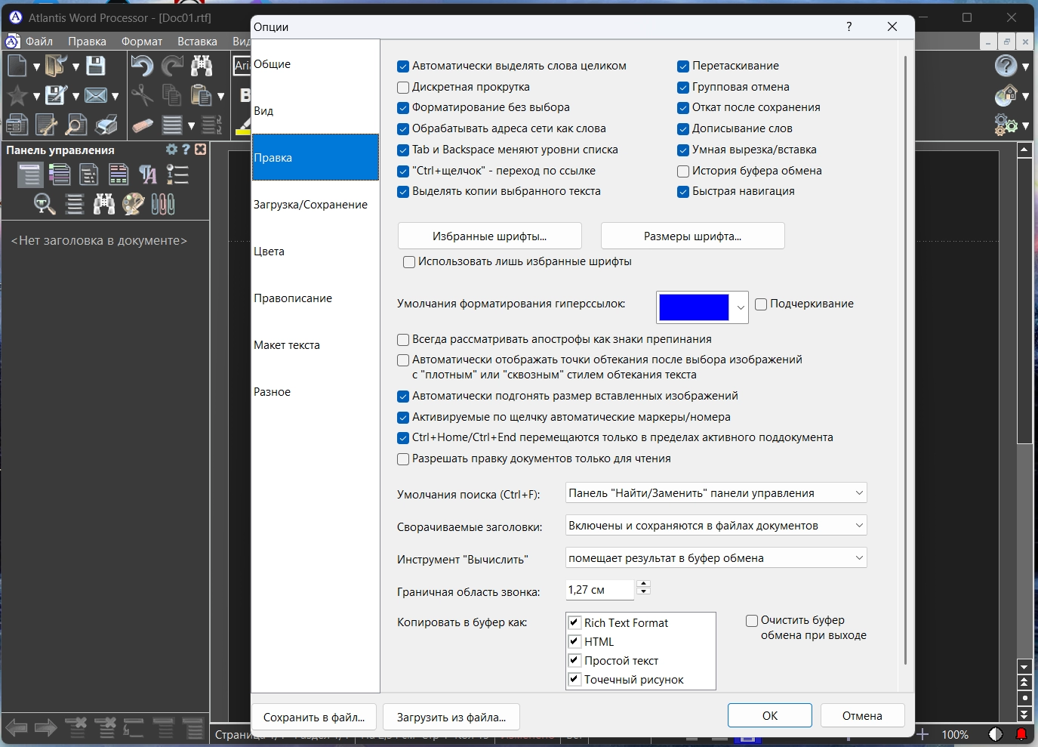
Task: Toggle the 'Перетаскивание' checkbox
Action: (x=683, y=66)
